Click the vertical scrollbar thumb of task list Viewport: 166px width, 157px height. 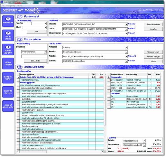(105, 101)
